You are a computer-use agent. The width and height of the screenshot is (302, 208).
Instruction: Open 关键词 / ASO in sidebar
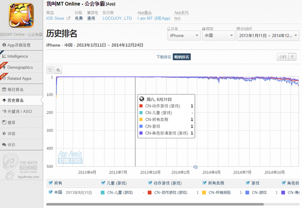coord(21,112)
